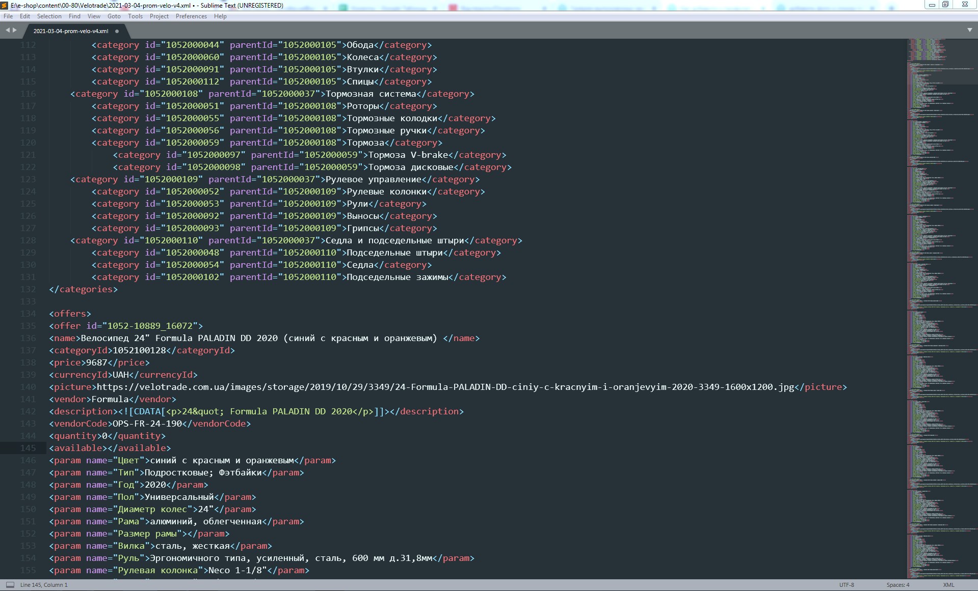
Task: Open the File menu
Action: 8,16
